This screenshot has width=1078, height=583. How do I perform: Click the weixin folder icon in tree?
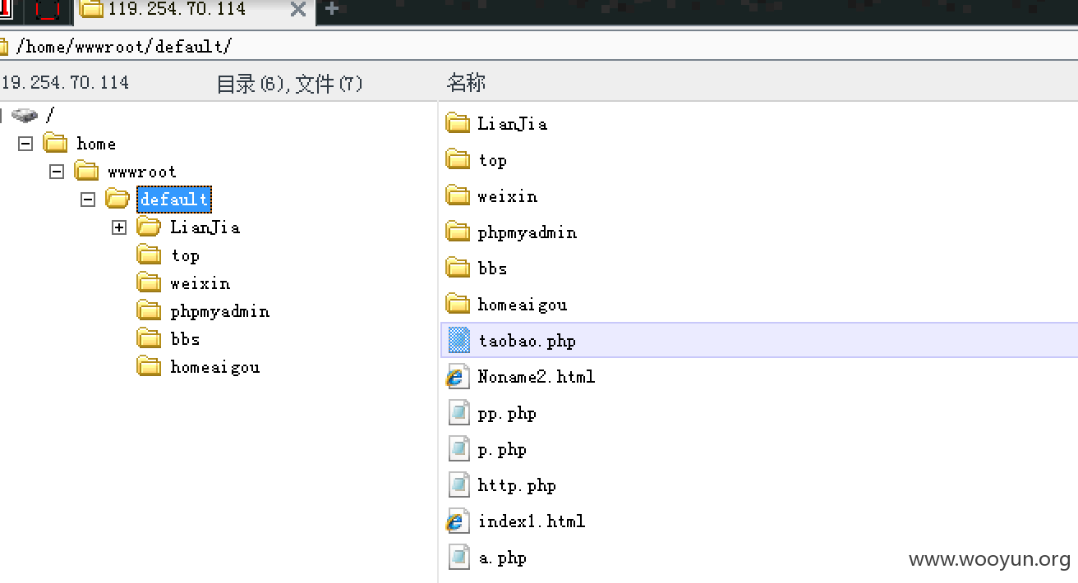[x=149, y=283]
